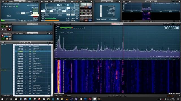Adjust the green squelch level bar
181x101 pixels.
coord(56,19)
